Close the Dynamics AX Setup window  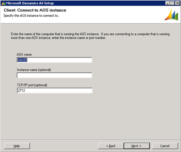(x=177, y=3)
